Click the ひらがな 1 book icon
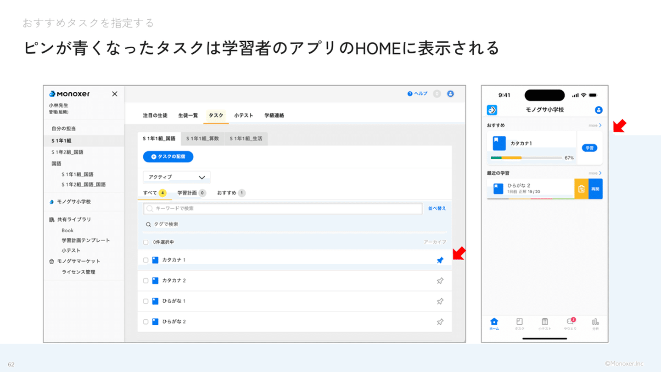This screenshot has height=372, width=661. 155,301
